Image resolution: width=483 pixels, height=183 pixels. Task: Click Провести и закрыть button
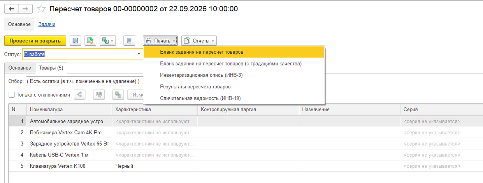35,40
